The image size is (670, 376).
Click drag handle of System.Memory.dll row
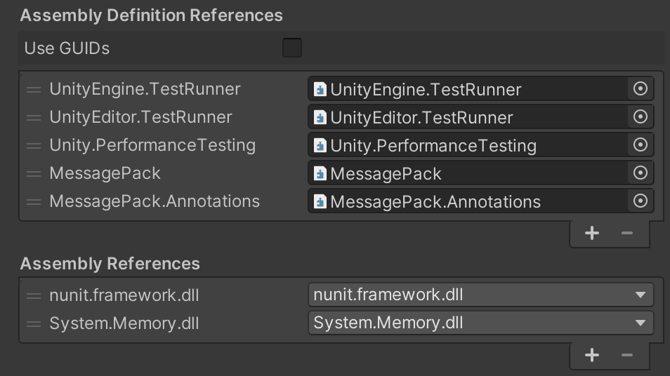click(34, 324)
